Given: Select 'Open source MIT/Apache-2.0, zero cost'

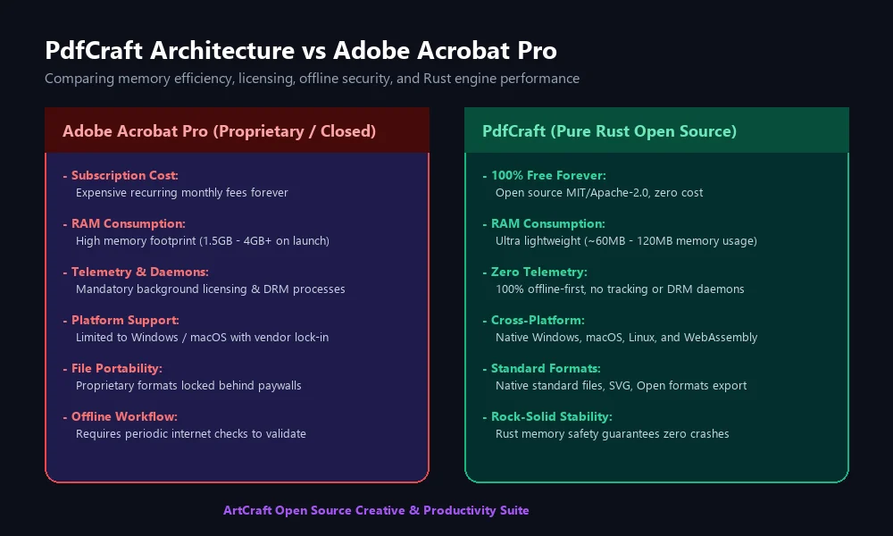Looking at the screenshot, I should coord(599,193).
